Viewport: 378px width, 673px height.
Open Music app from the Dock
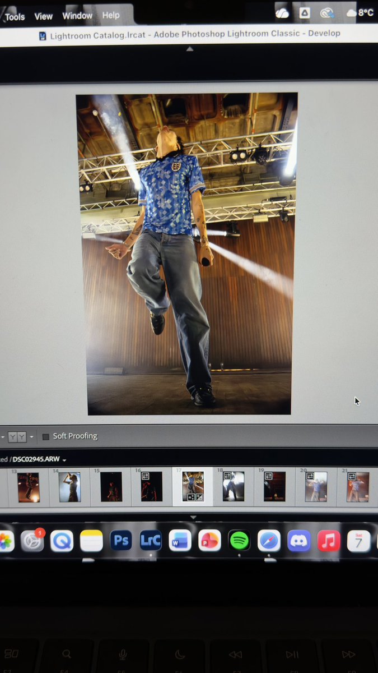point(329,541)
